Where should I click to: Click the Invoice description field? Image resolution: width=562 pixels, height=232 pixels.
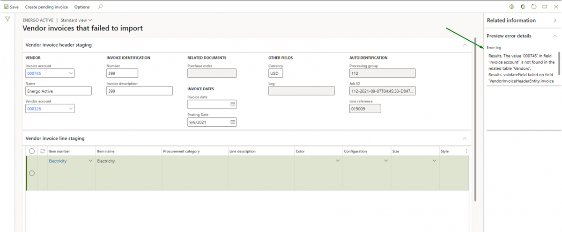pyautogui.click(x=140, y=91)
